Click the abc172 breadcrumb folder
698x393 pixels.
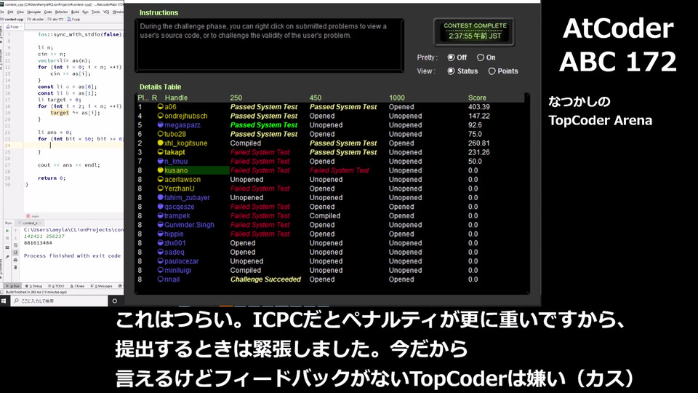pyautogui.click(x=56, y=19)
